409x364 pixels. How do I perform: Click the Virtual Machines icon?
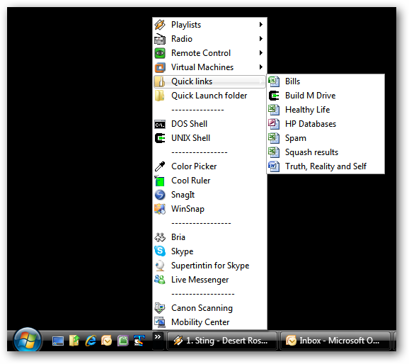(160, 67)
